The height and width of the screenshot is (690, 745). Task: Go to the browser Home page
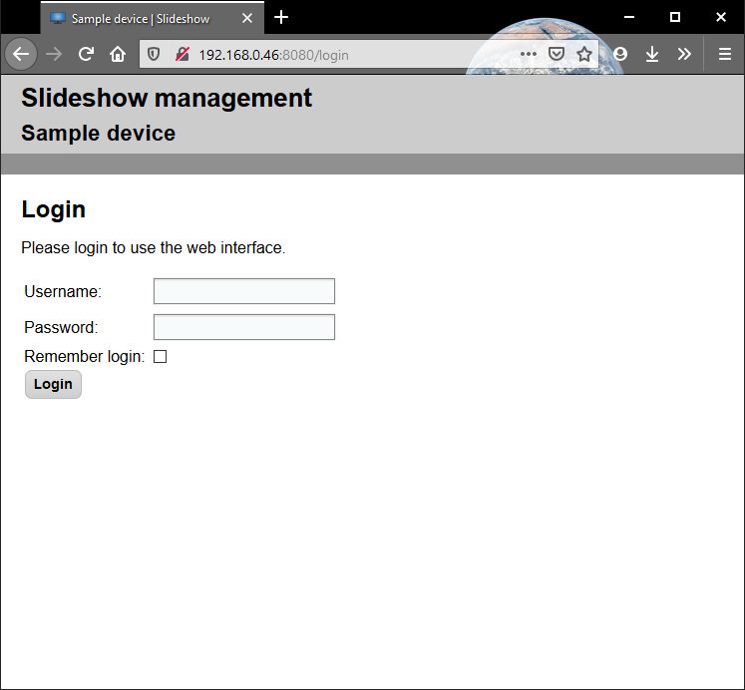(x=118, y=54)
